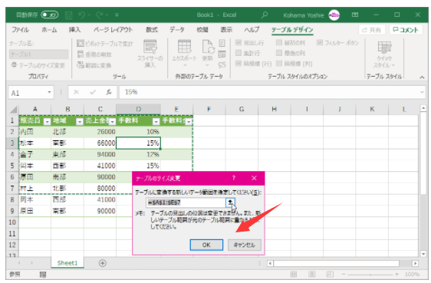Viewport: 431px width, 283px height.
Task: Click the table properties icon beside 更新
Action: tap(222, 43)
